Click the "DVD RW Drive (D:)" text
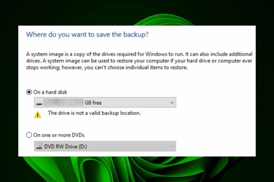The image size is (274, 182). 66,147
